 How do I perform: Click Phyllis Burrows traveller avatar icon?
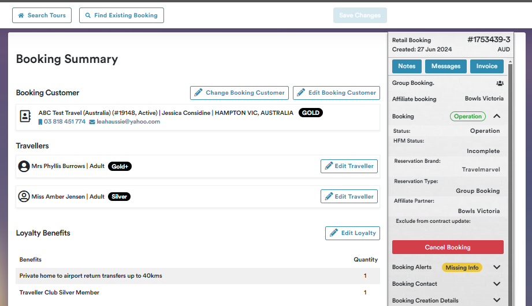pos(24,166)
